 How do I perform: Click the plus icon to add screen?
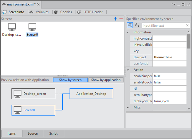coord(116,19)
